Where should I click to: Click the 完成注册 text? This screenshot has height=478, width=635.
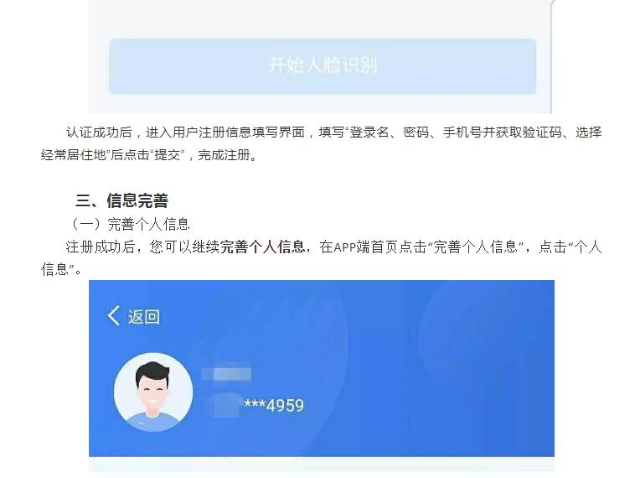[224, 155]
